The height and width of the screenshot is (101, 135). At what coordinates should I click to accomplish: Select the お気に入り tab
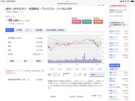(x=114, y=69)
